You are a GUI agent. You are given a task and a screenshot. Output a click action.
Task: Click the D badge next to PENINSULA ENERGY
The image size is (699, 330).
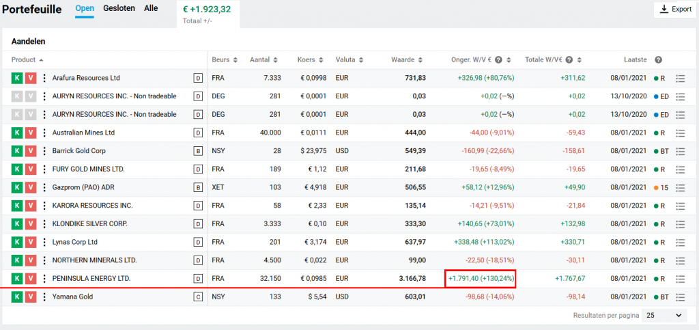(x=197, y=279)
